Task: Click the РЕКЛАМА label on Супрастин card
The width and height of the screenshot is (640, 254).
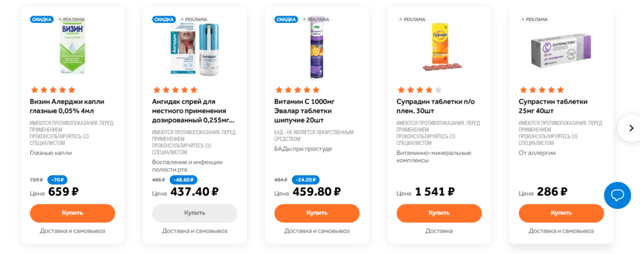Action: (x=534, y=19)
